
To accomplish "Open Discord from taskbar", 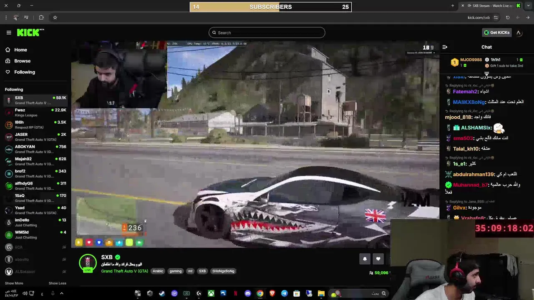I will pos(248,293).
